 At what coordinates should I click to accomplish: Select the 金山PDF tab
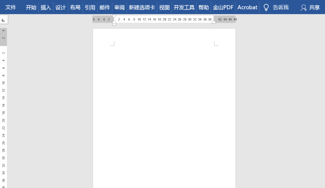(x=223, y=8)
